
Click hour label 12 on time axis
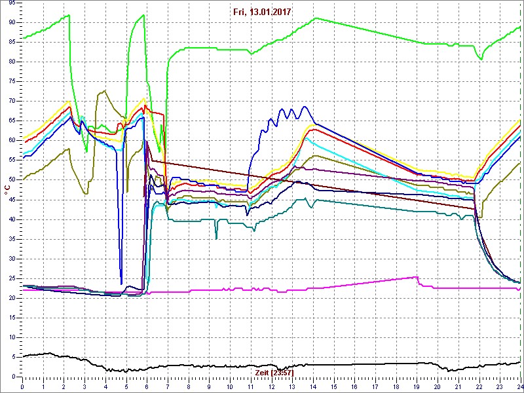pyautogui.click(x=272, y=386)
